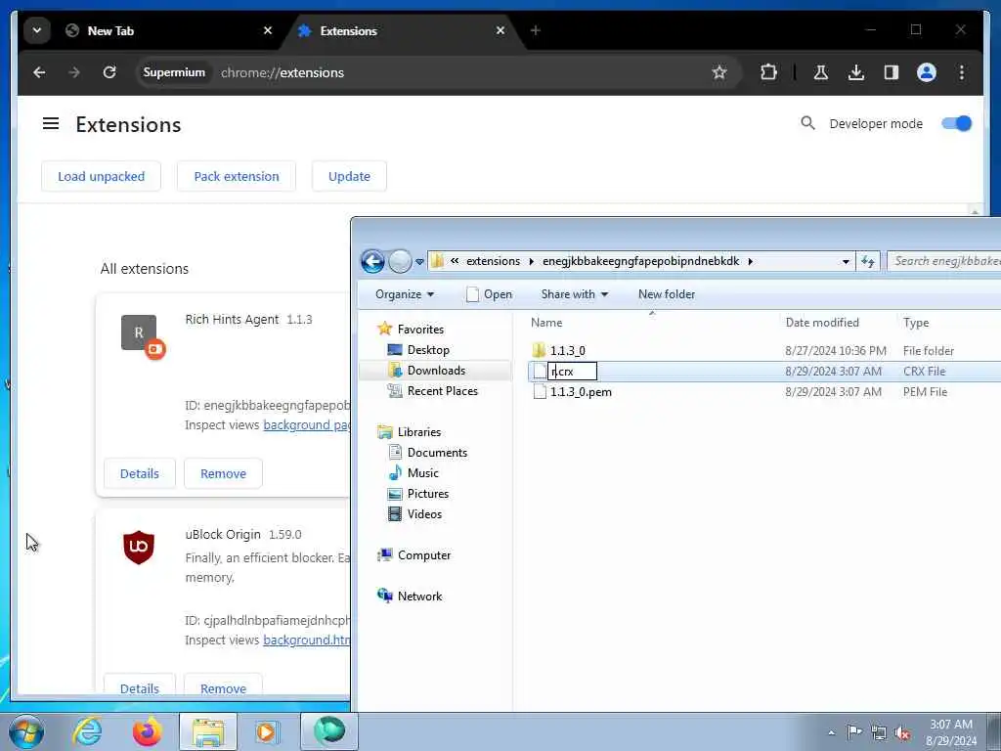Go forward in Supermium browser
1001x751 pixels.
tap(74, 72)
